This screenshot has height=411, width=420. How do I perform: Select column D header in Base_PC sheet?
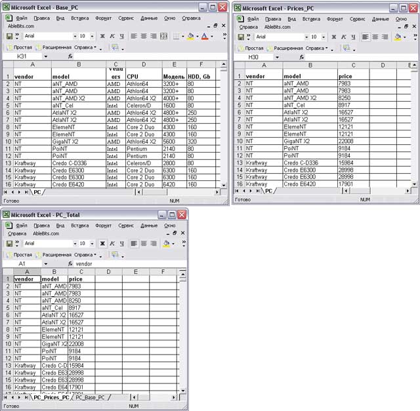(x=142, y=65)
